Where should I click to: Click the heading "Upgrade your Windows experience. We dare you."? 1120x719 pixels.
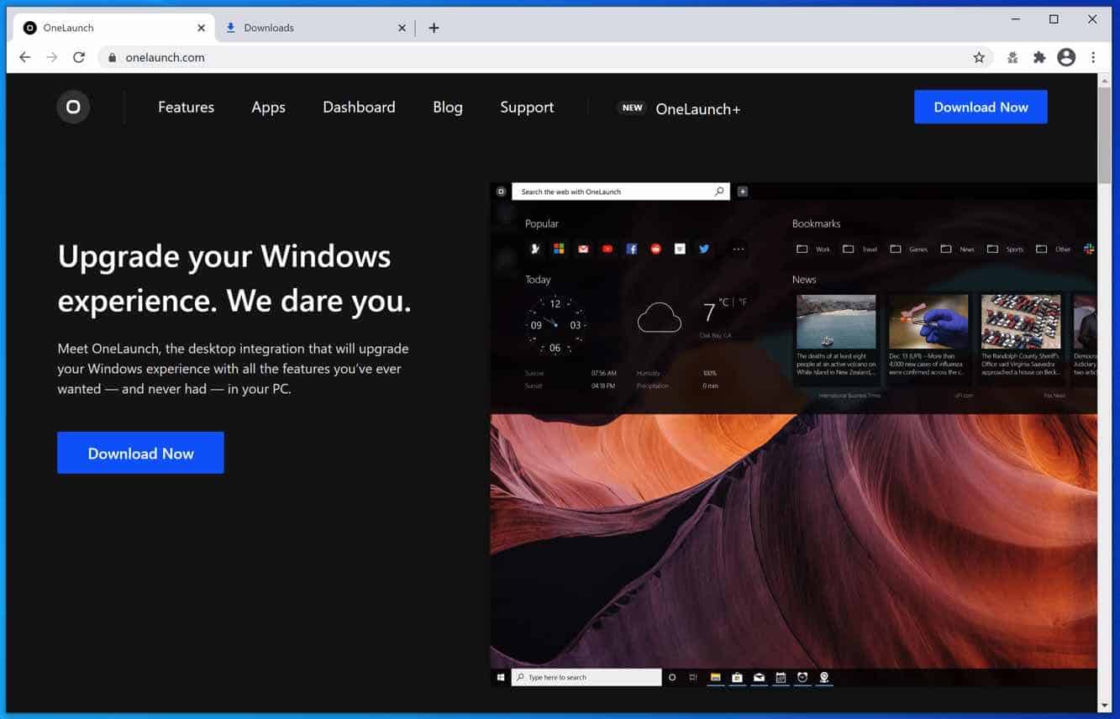click(x=234, y=278)
